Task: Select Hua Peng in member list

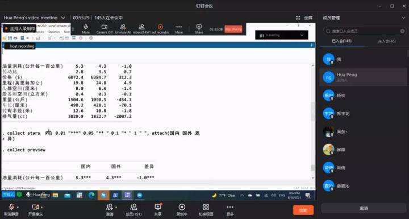Action: (364, 77)
